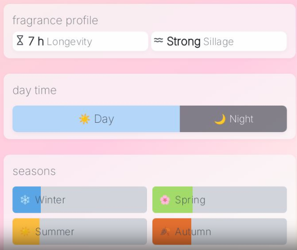The image size is (297, 250).
Task: Click the sun icon in Day bar
Action: click(x=85, y=119)
